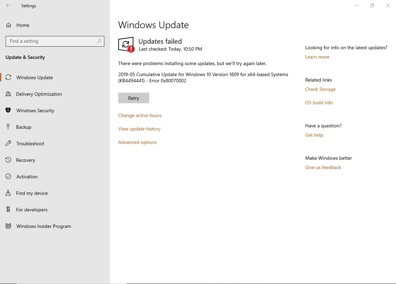Click Give us feedback link

pos(323,167)
